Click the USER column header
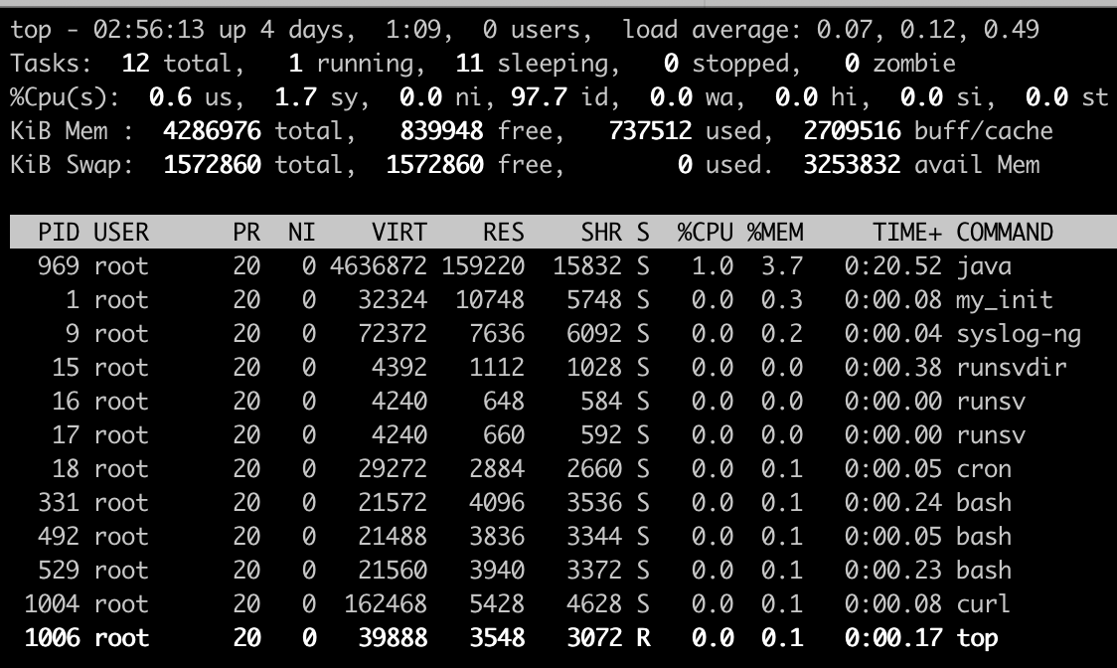The image size is (1117, 668). pos(122,233)
